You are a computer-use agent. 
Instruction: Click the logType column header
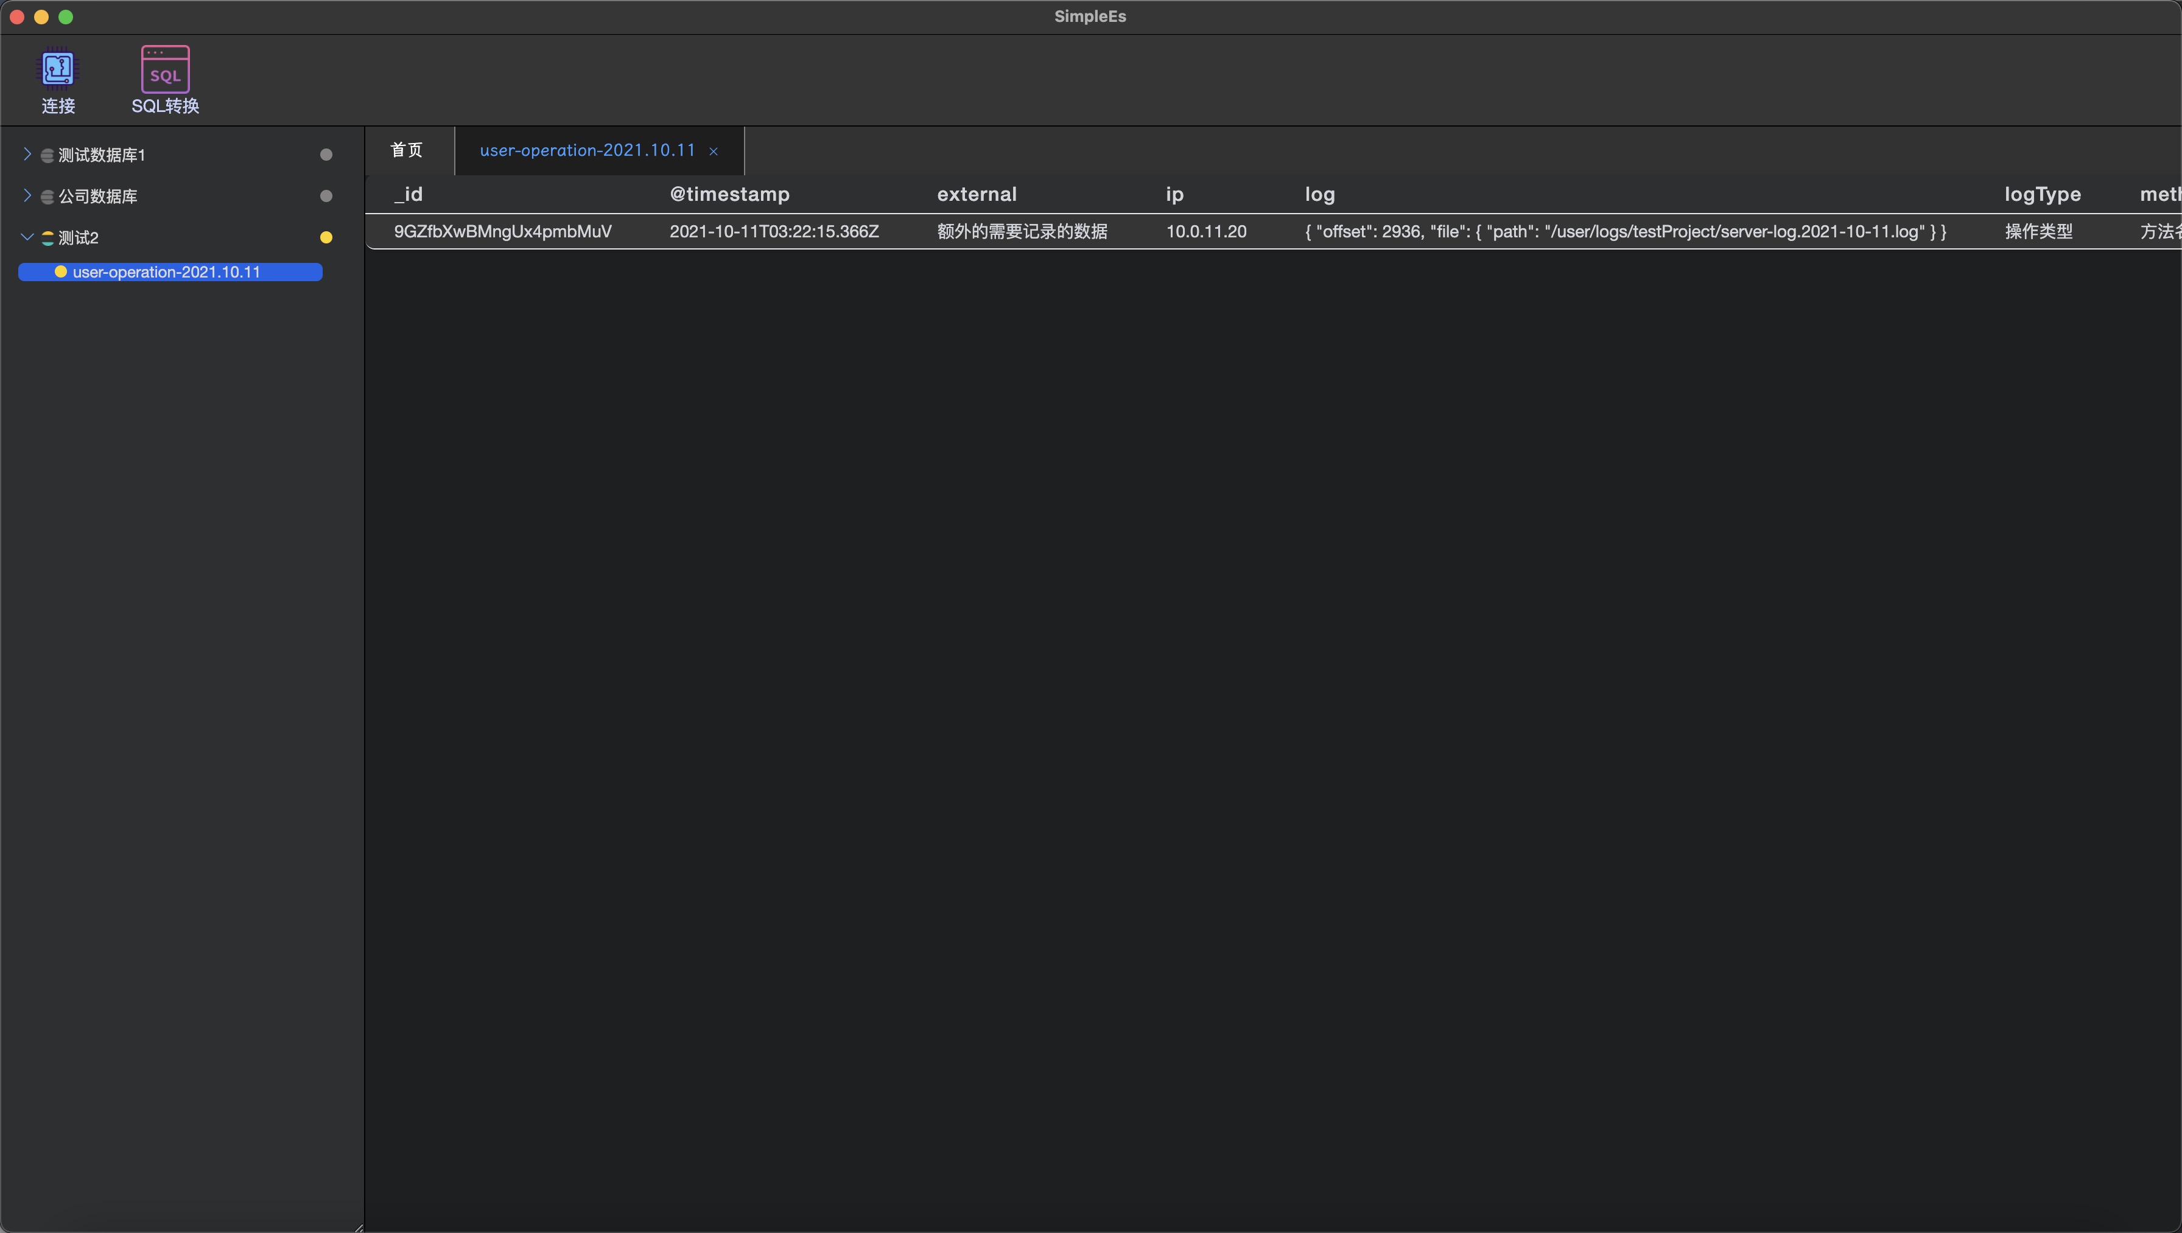(2042, 194)
